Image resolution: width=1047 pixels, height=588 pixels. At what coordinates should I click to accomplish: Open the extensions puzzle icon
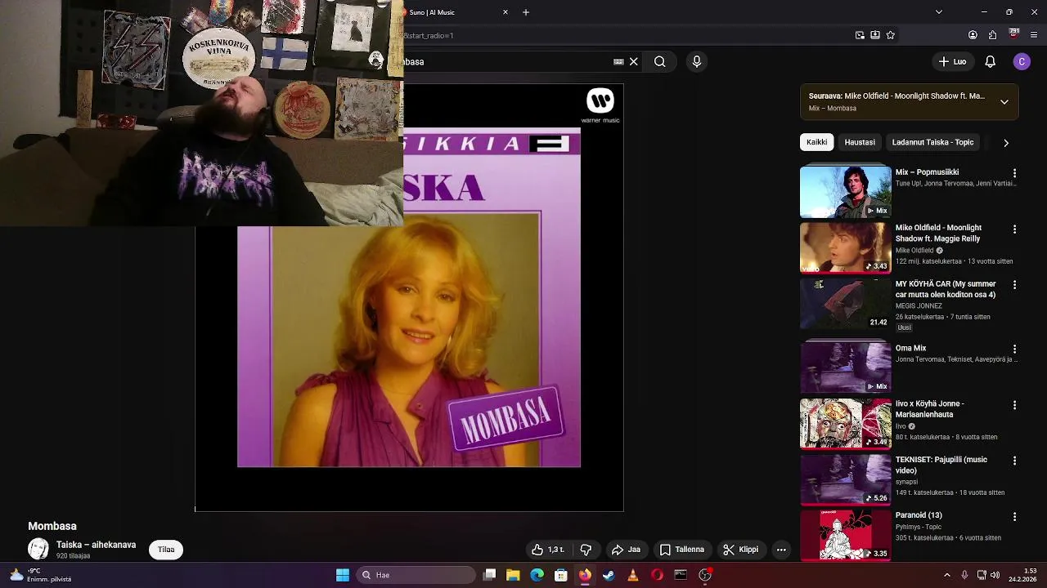pyautogui.click(x=993, y=35)
